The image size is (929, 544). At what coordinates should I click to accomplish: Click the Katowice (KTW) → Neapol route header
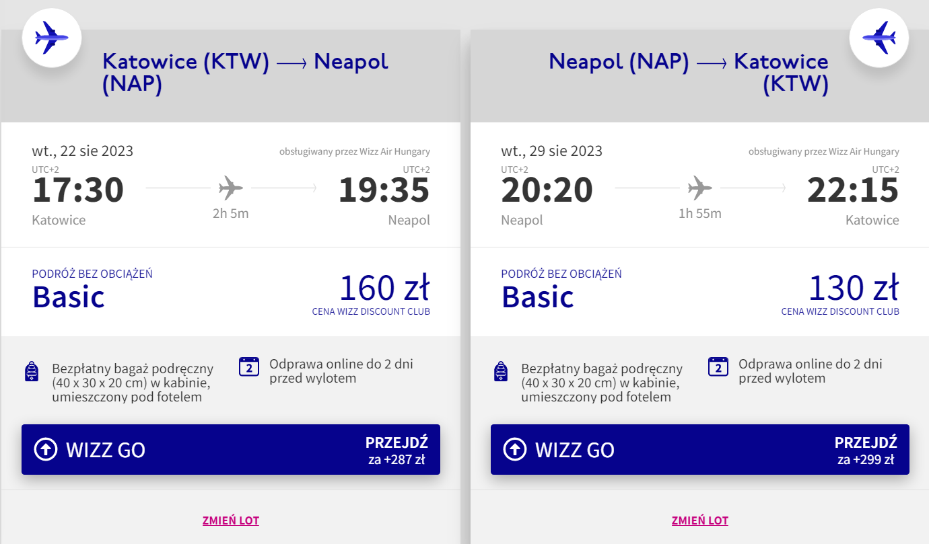(x=245, y=73)
